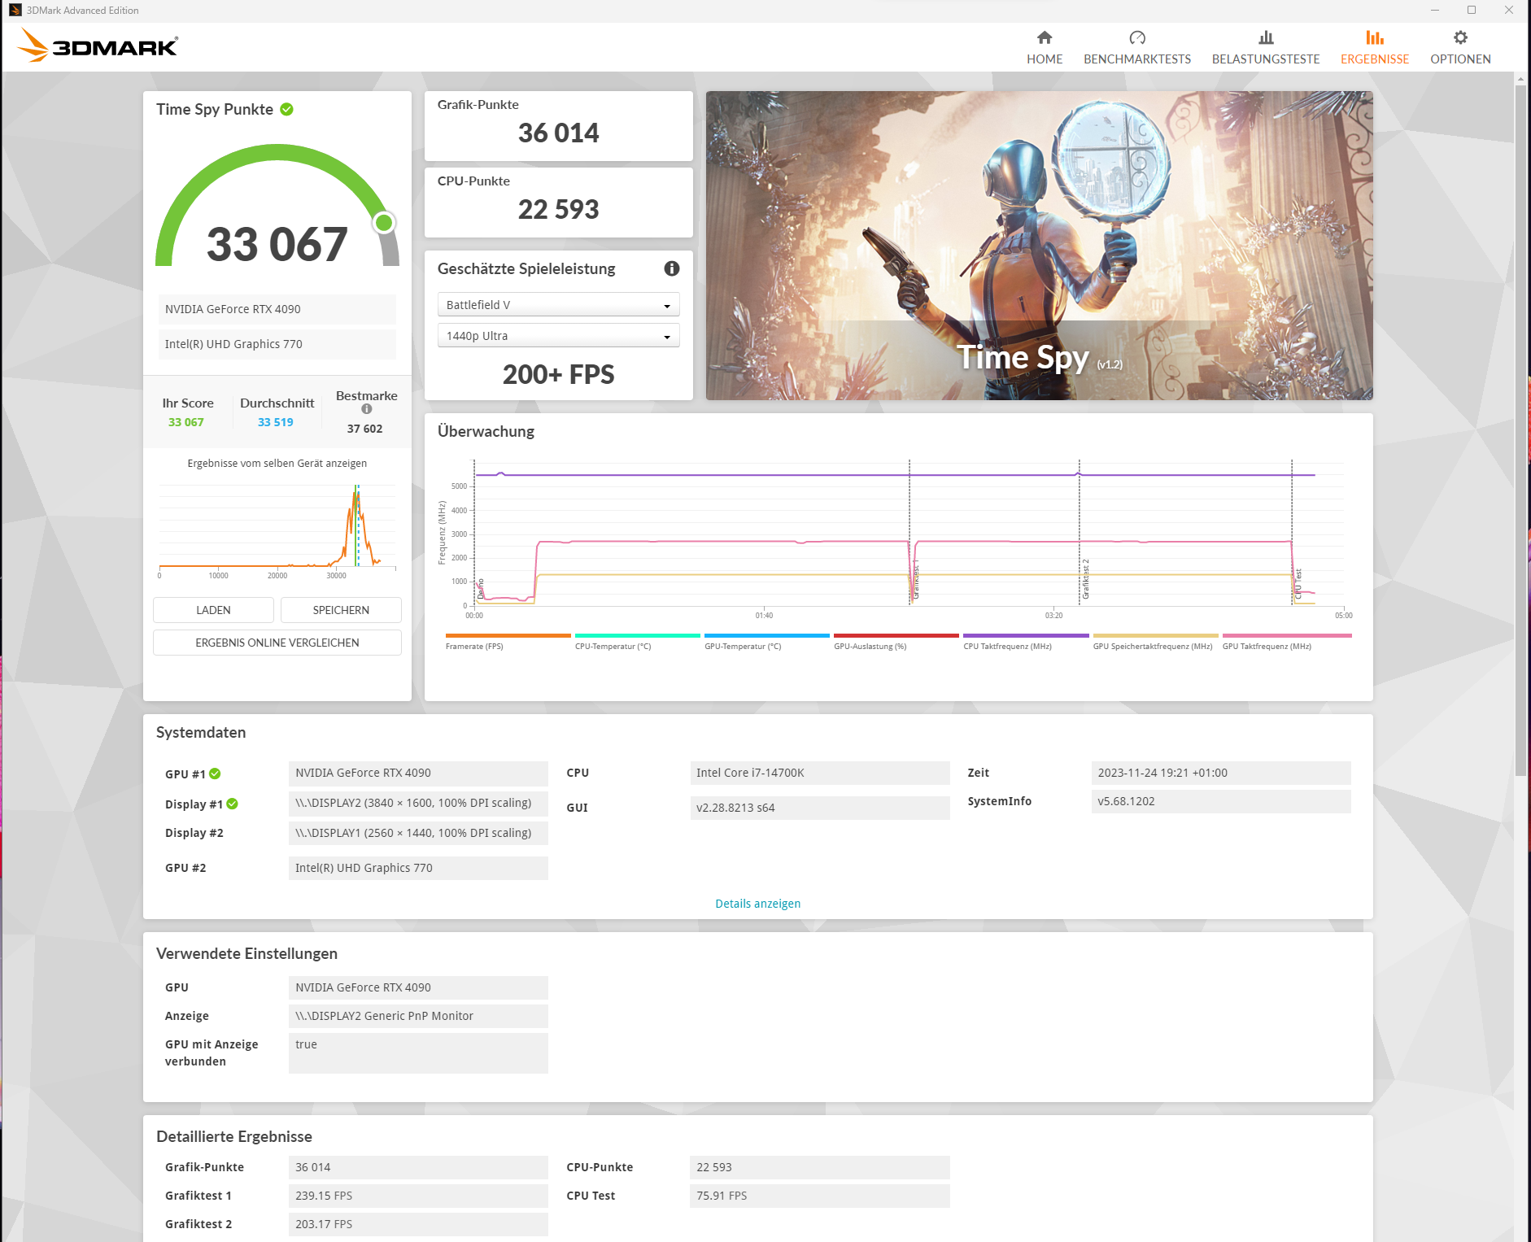The image size is (1531, 1242).
Task: Click the CPU-Punkte score 22 593 card
Action: pyautogui.click(x=559, y=203)
